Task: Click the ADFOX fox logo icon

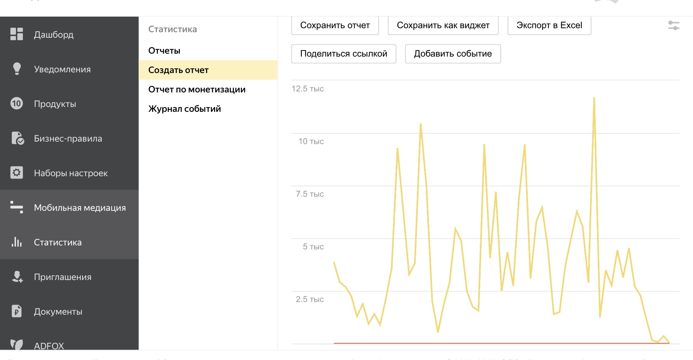Action: click(x=17, y=344)
